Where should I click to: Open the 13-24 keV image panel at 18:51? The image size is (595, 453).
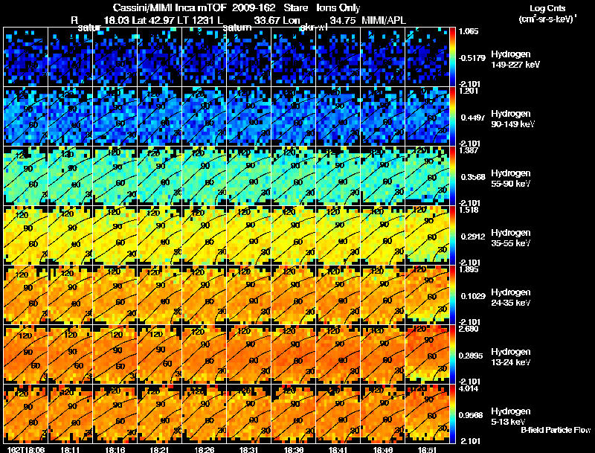pos(428,355)
